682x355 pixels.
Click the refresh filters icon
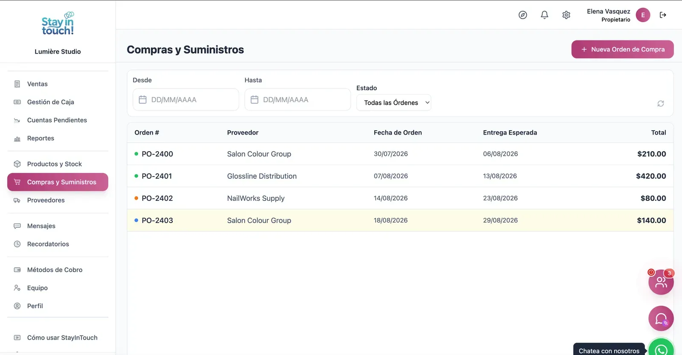click(661, 103)
